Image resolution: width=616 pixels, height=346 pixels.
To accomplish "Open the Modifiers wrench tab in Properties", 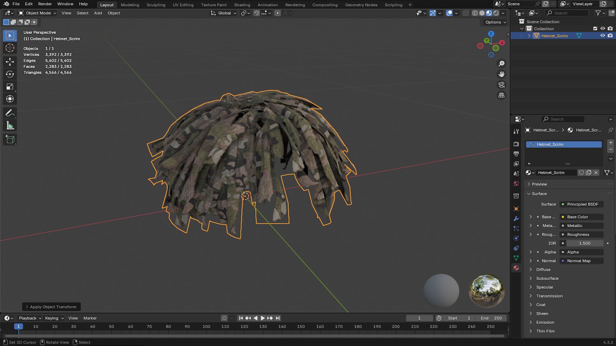I will [516, 218].
